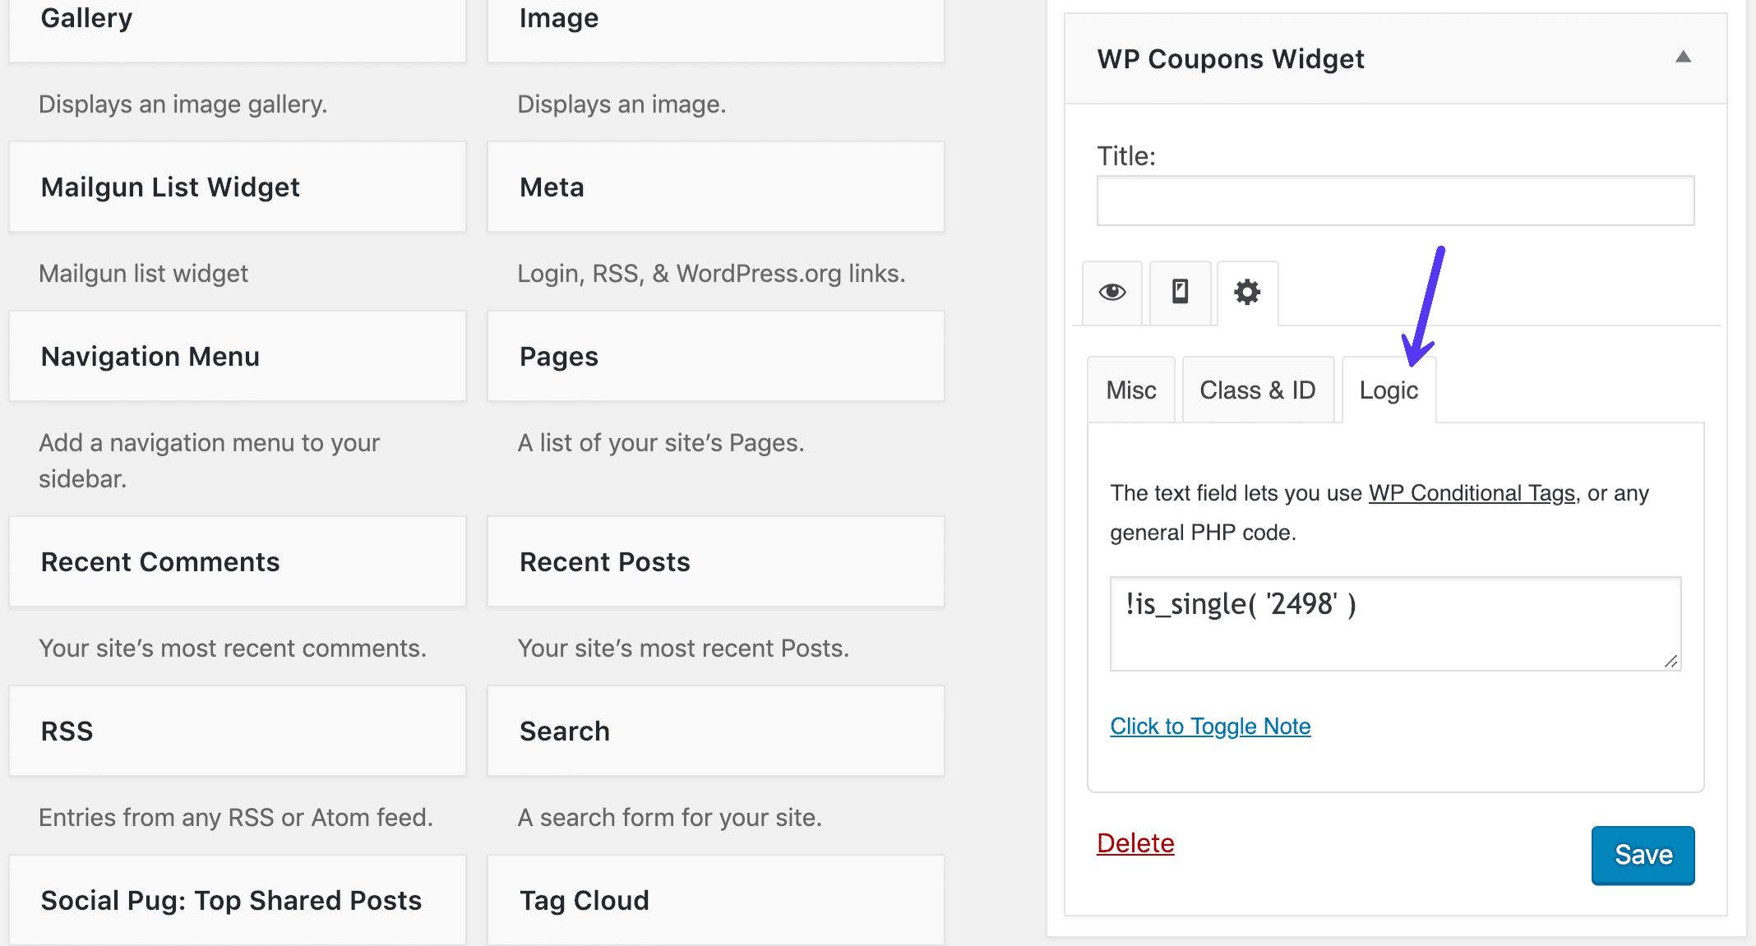This screenshot has height=946, width=1756.
Task: Switch to the Logic tab
Action: point(1391,389)
